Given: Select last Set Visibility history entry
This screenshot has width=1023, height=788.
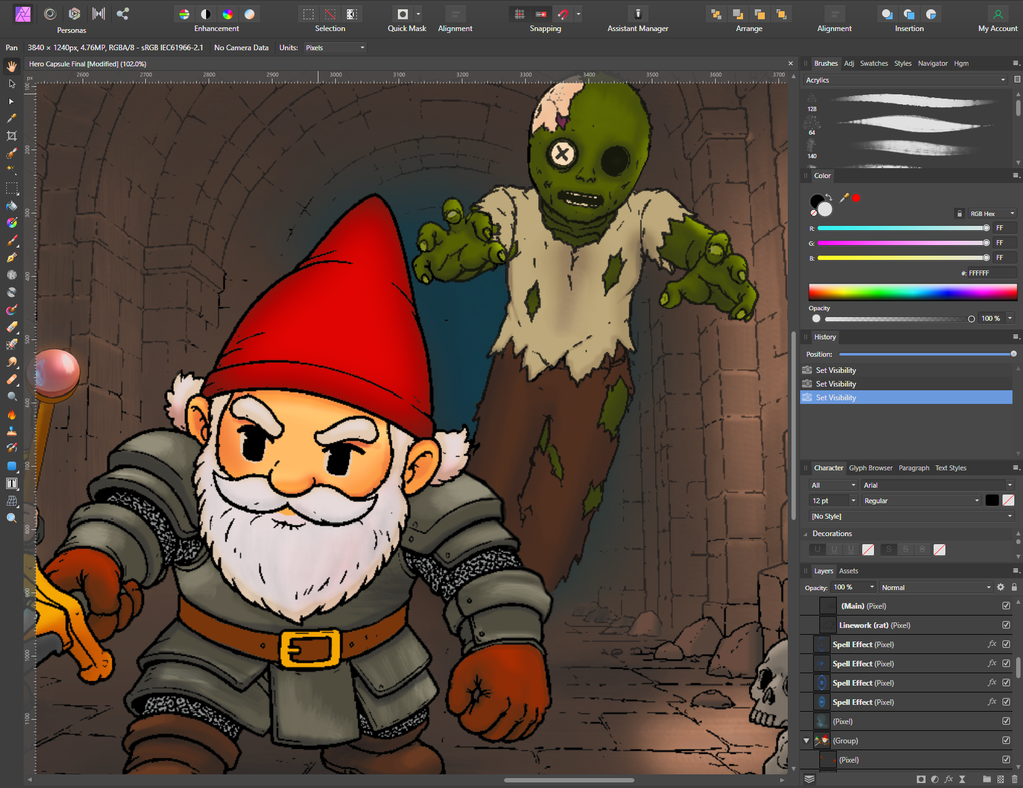Looking at the screenshot, I should (x=906, y=397).
